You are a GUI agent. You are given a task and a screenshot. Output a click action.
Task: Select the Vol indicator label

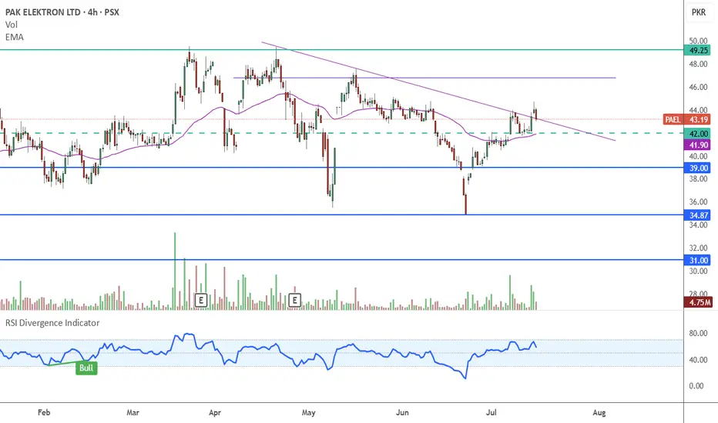tap(12, 25)
